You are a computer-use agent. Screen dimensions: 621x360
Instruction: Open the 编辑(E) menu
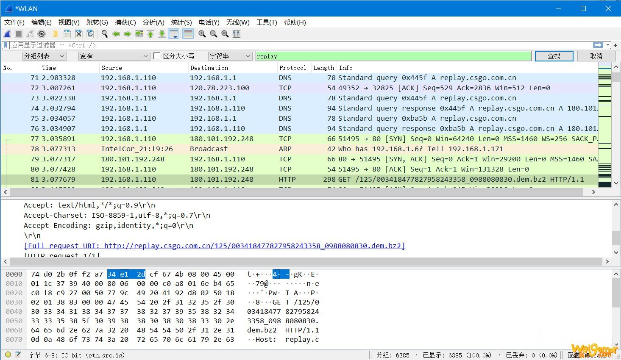(x=42, y=22)
